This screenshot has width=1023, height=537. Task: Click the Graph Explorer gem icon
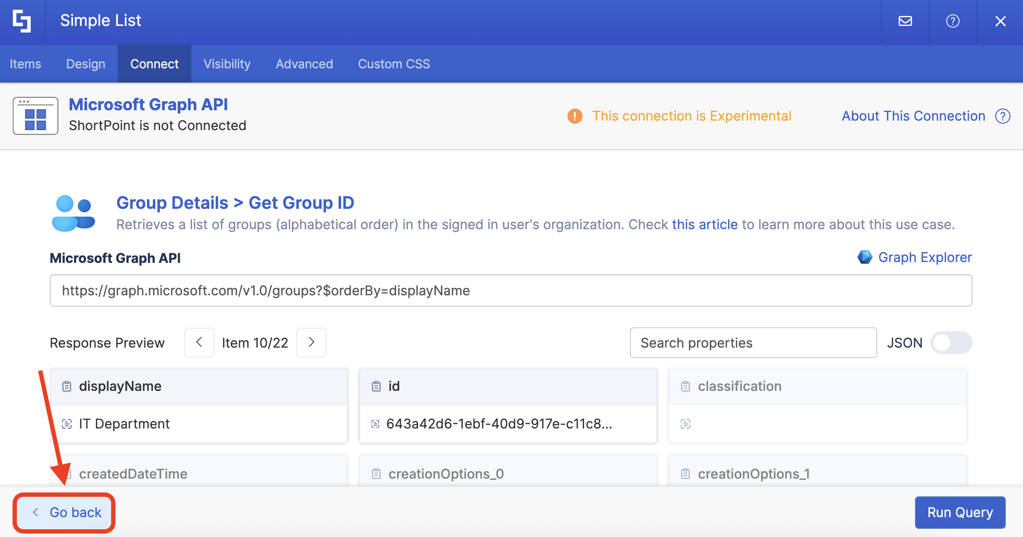click(865, 257)
